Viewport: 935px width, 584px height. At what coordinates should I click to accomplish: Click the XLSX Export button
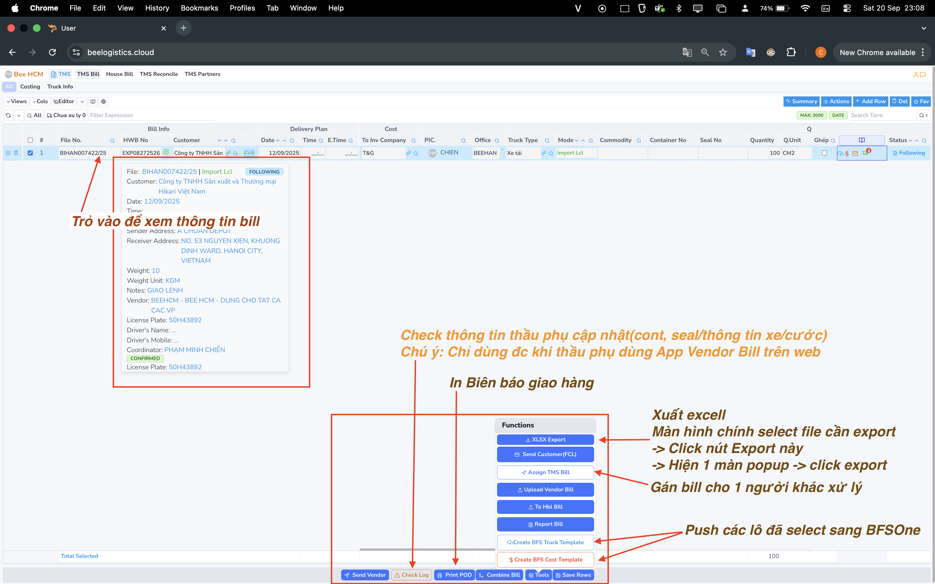pyautogui.click(x=545, y=440)
